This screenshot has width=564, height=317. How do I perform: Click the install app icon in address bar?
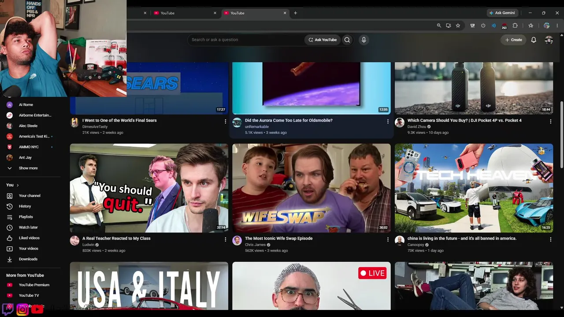(449, 26)
